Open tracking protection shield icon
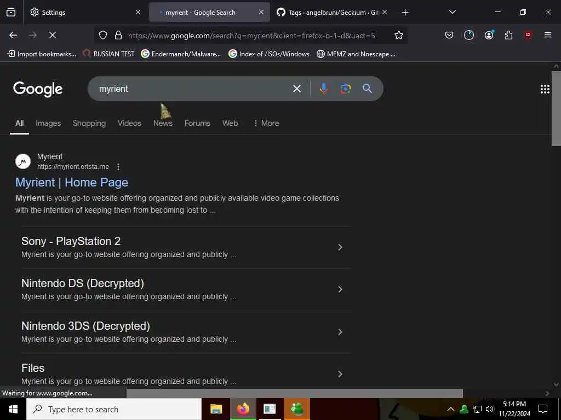 pos(103,35)
